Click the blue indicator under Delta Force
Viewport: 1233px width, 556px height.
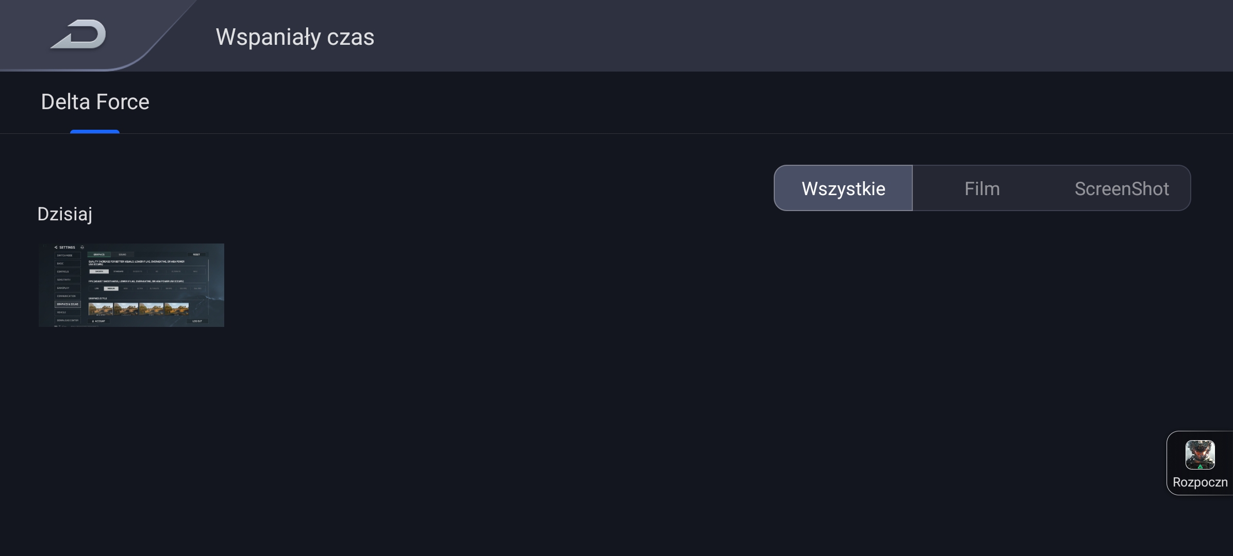95,132
